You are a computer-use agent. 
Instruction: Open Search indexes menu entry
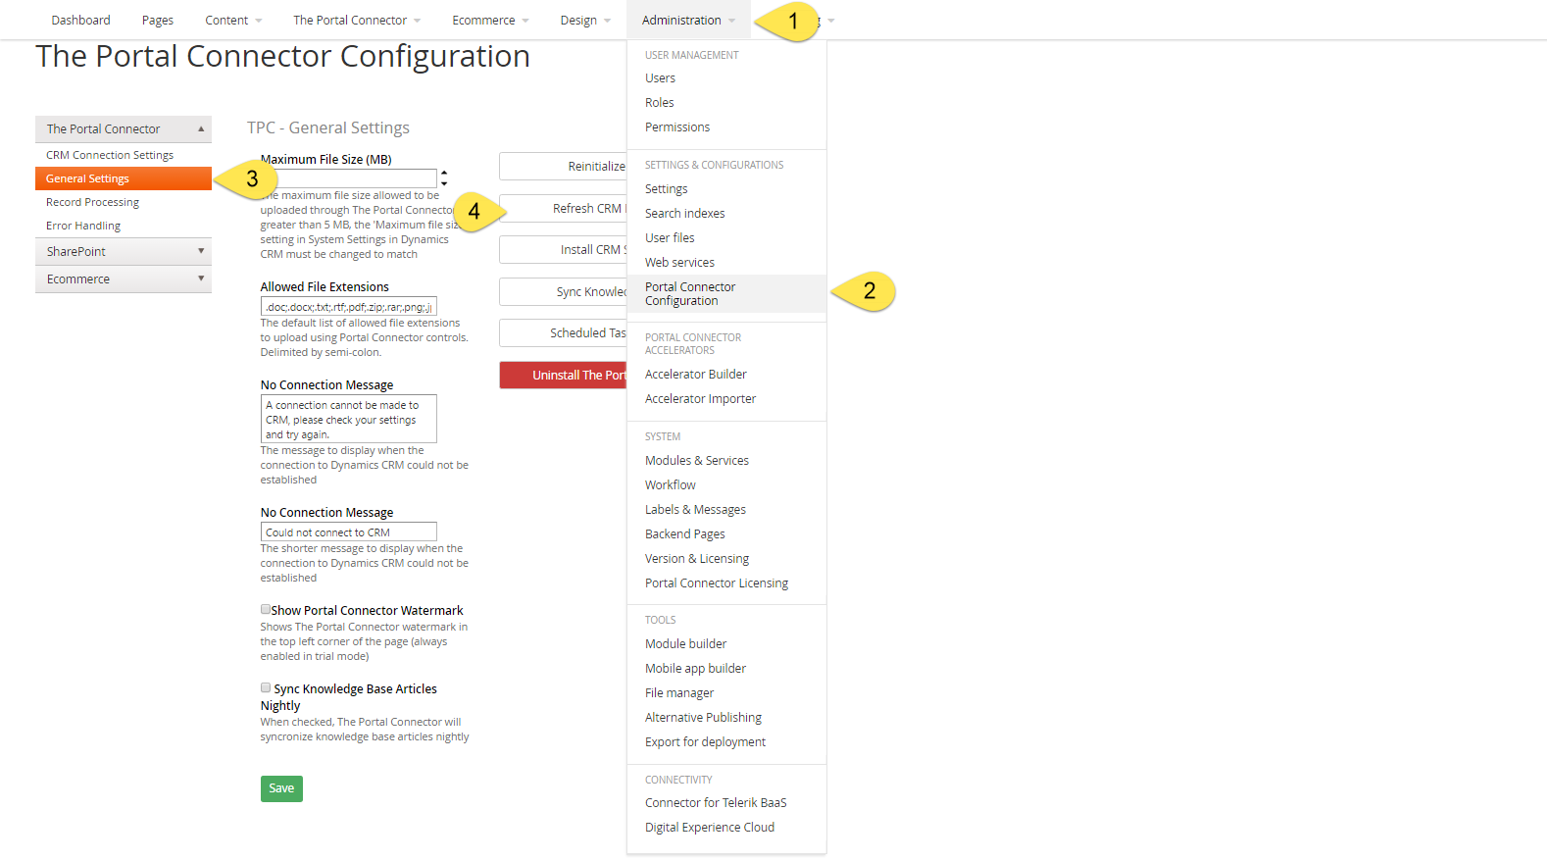[x=685, y=214]
